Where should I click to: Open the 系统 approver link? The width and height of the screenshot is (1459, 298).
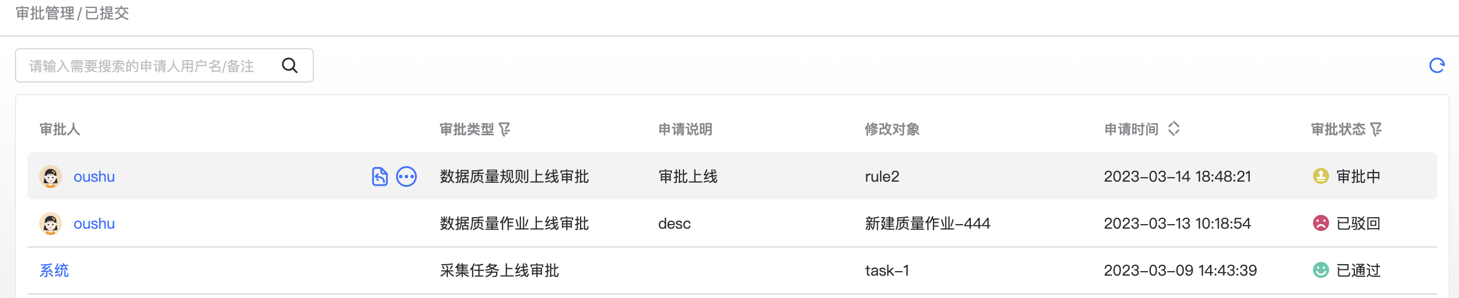click(54, 270)
